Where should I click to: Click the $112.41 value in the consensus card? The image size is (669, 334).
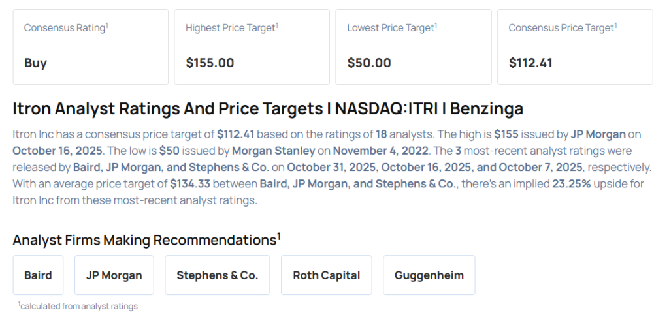point(530,63)
